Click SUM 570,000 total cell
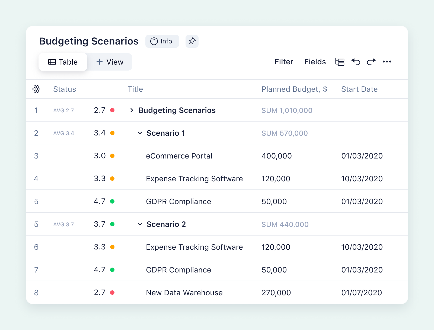 pyautogui.click(x=285, y=133)
